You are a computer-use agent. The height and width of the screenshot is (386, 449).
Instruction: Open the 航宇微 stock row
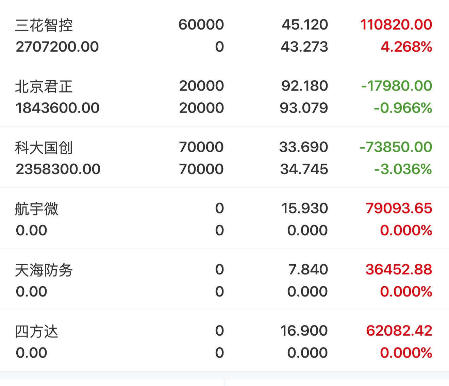[x=224, y=218]
